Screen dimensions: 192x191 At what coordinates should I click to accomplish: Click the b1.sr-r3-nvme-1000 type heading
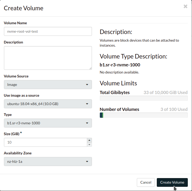coord(120,65)
